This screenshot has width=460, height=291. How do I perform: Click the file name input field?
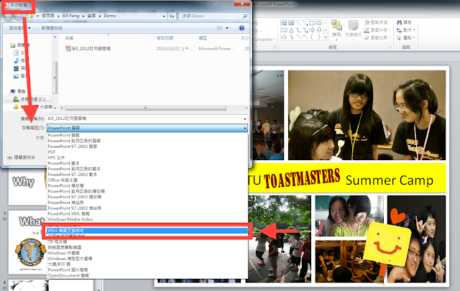pos(147,119)
